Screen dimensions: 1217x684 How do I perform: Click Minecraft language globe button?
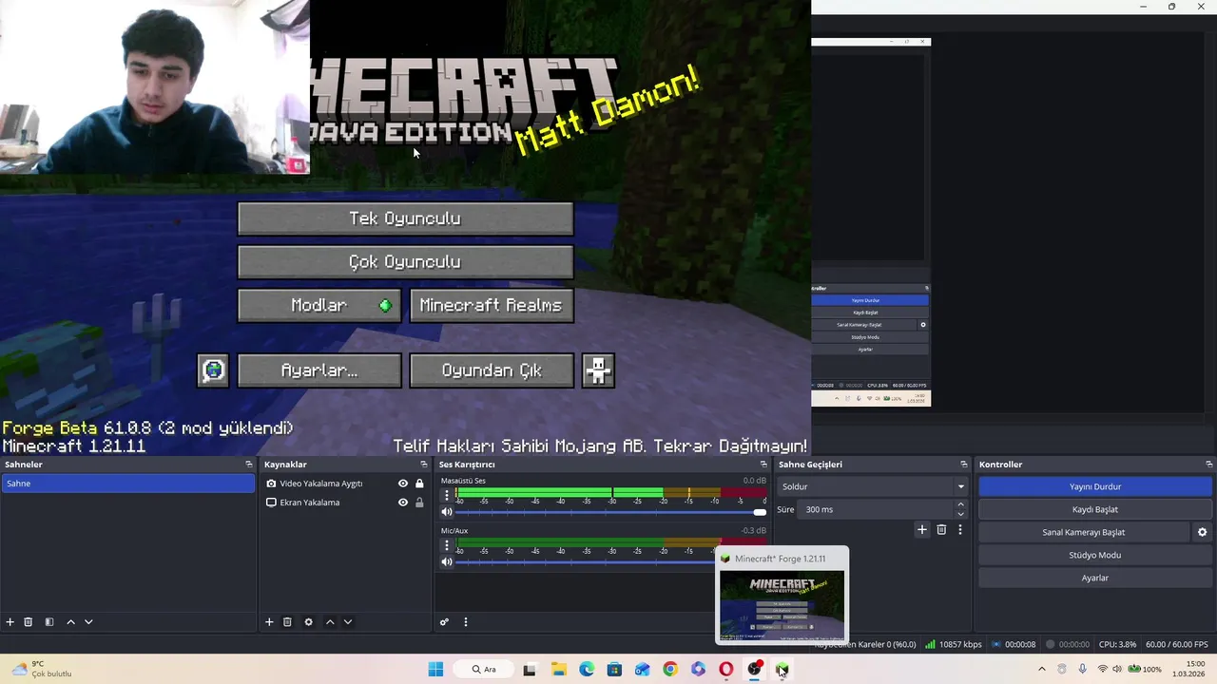pyautogui.click(x=213, y=370)
